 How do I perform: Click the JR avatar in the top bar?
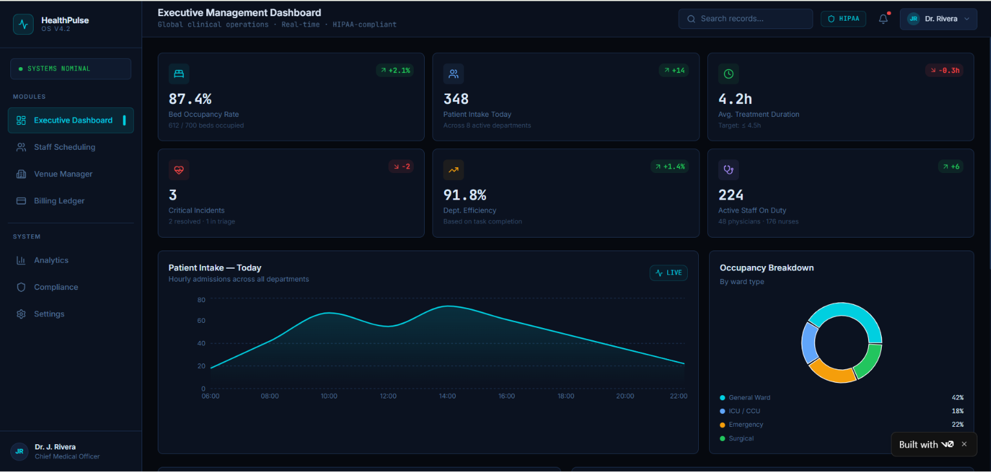click(913, 19)
